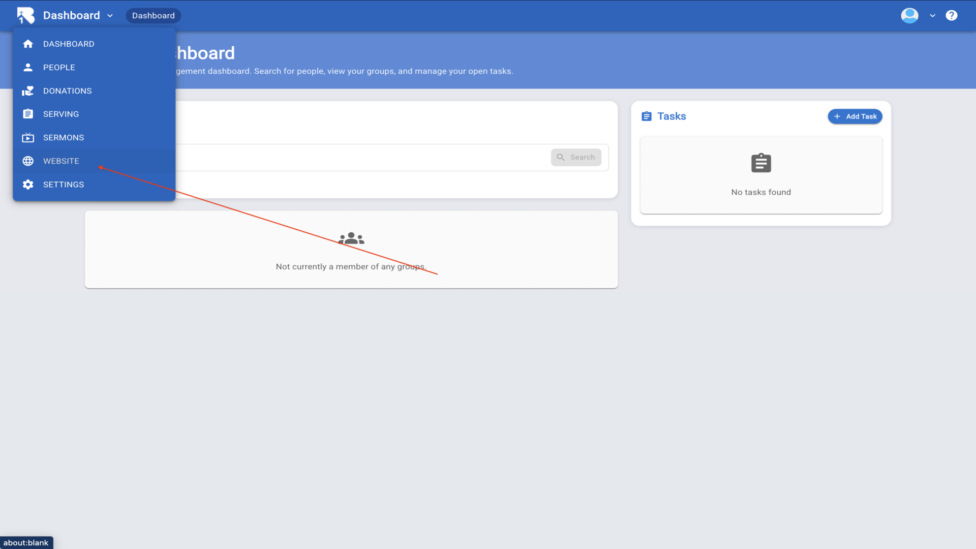The height and width of the screenshot is (549, 976).
Task: Collapse the Dashboard navigation dropdown arrow
Action: 110,16
